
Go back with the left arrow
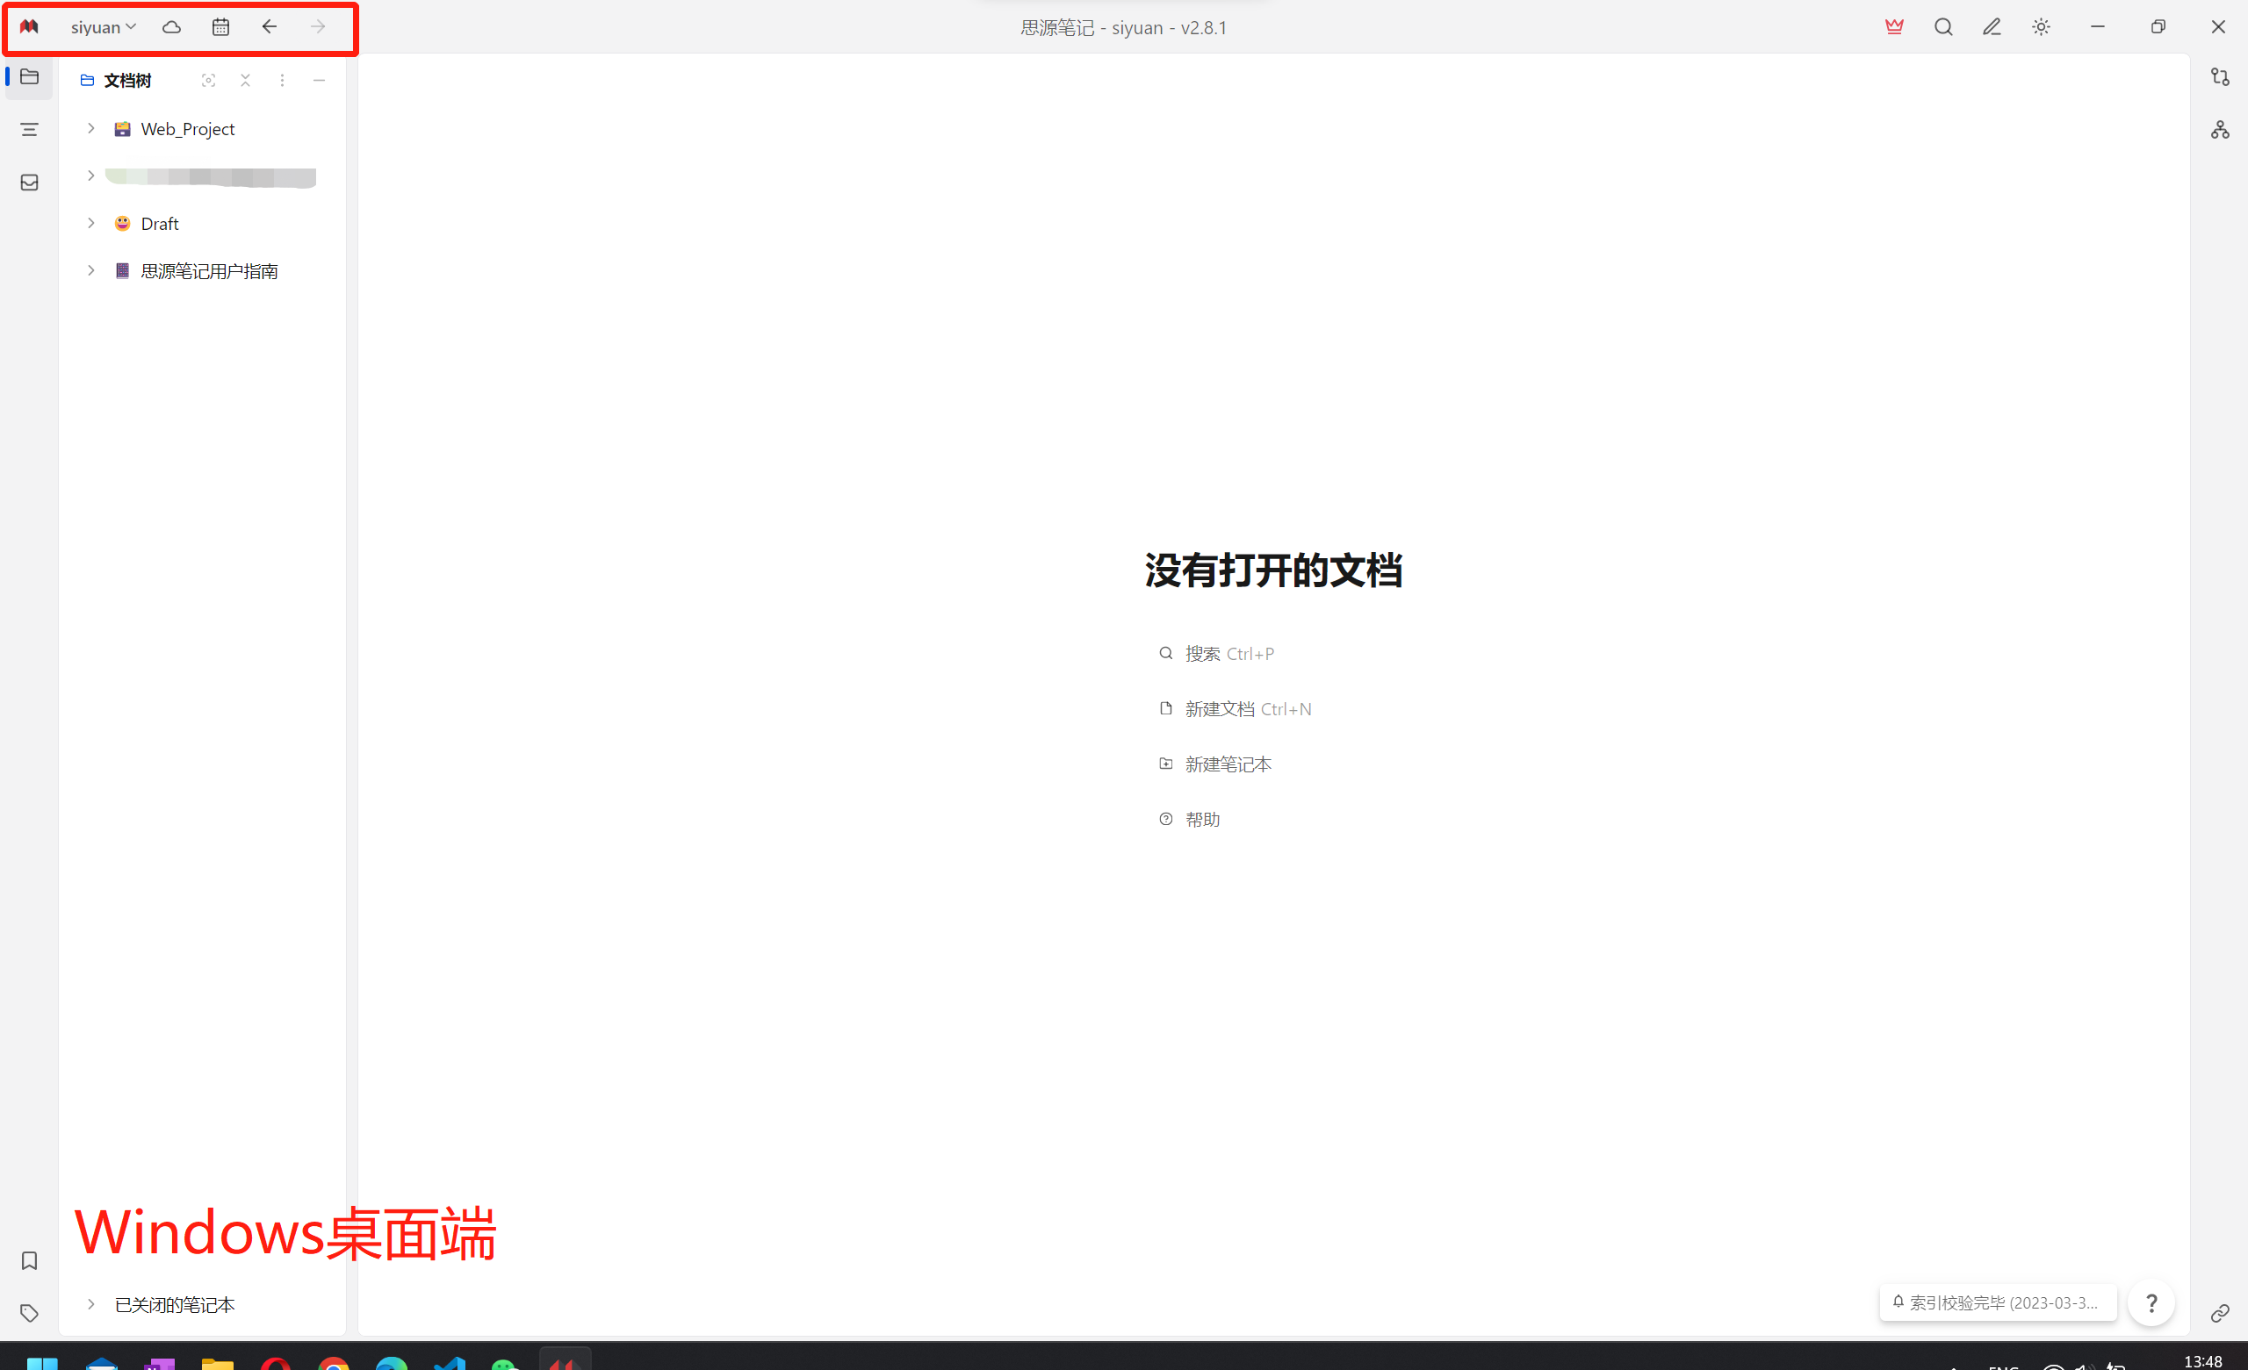[269, 27]
